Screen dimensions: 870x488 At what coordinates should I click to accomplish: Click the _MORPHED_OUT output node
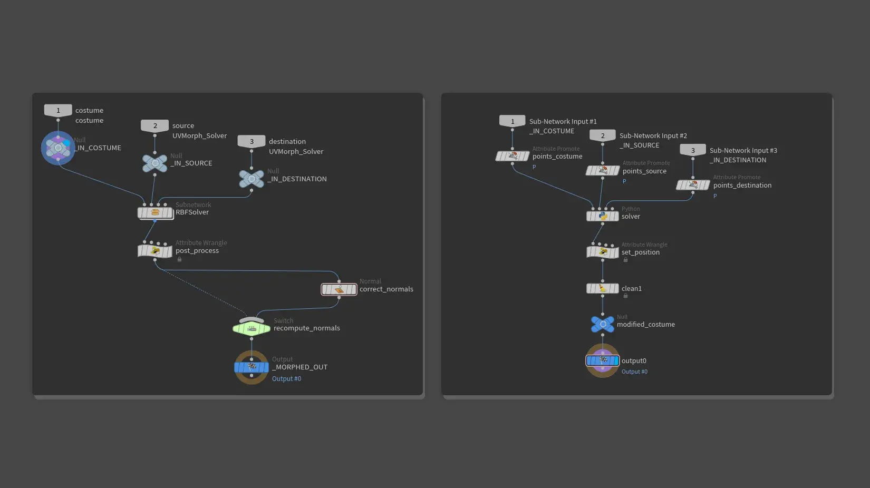click(x=252, y=367)
